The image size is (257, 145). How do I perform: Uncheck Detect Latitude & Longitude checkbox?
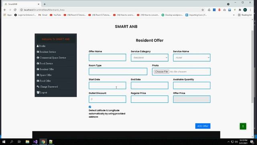[90, 107]
